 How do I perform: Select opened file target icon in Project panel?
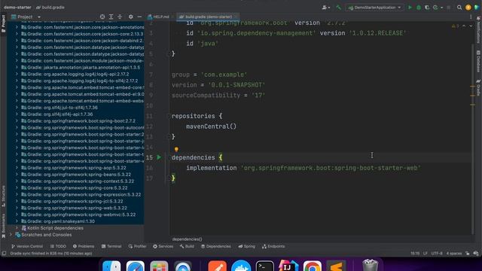pyautogui.click(x=102, y=17)
